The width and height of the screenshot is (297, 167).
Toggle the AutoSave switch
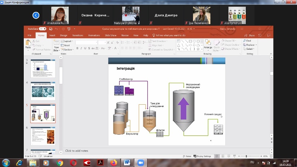pyautogui.click(x=43, y=29)
